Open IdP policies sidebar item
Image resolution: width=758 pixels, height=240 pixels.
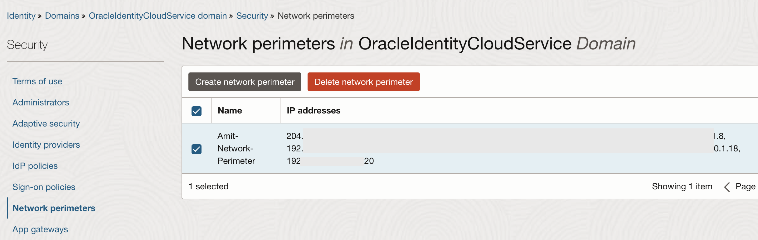click(x=35, y=166)
